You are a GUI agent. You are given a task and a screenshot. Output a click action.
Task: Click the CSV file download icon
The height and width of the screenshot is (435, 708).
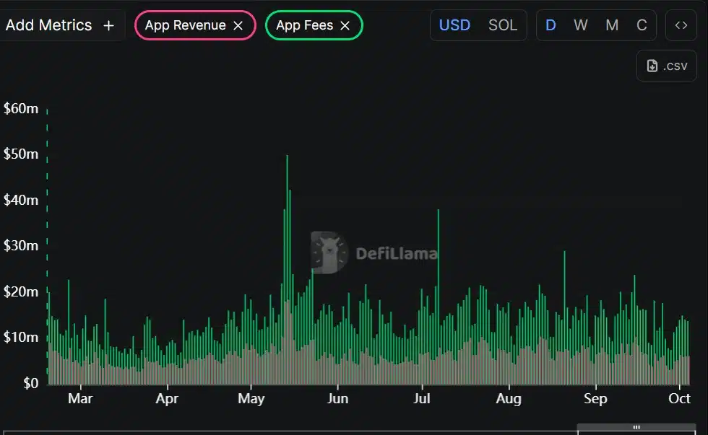point(652,66)
